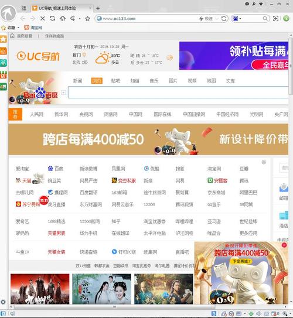The height and width of the screenshot is (318, 293).
Task: Bookmark this page with star icon
Action: [87, 19]
